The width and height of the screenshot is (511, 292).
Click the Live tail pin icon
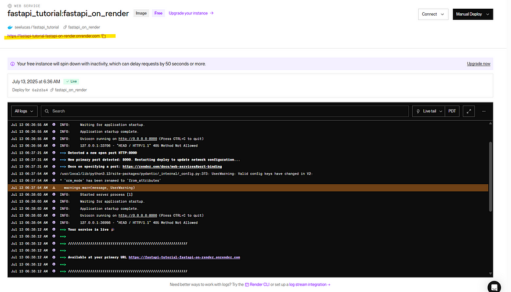[x=418, y=111]
